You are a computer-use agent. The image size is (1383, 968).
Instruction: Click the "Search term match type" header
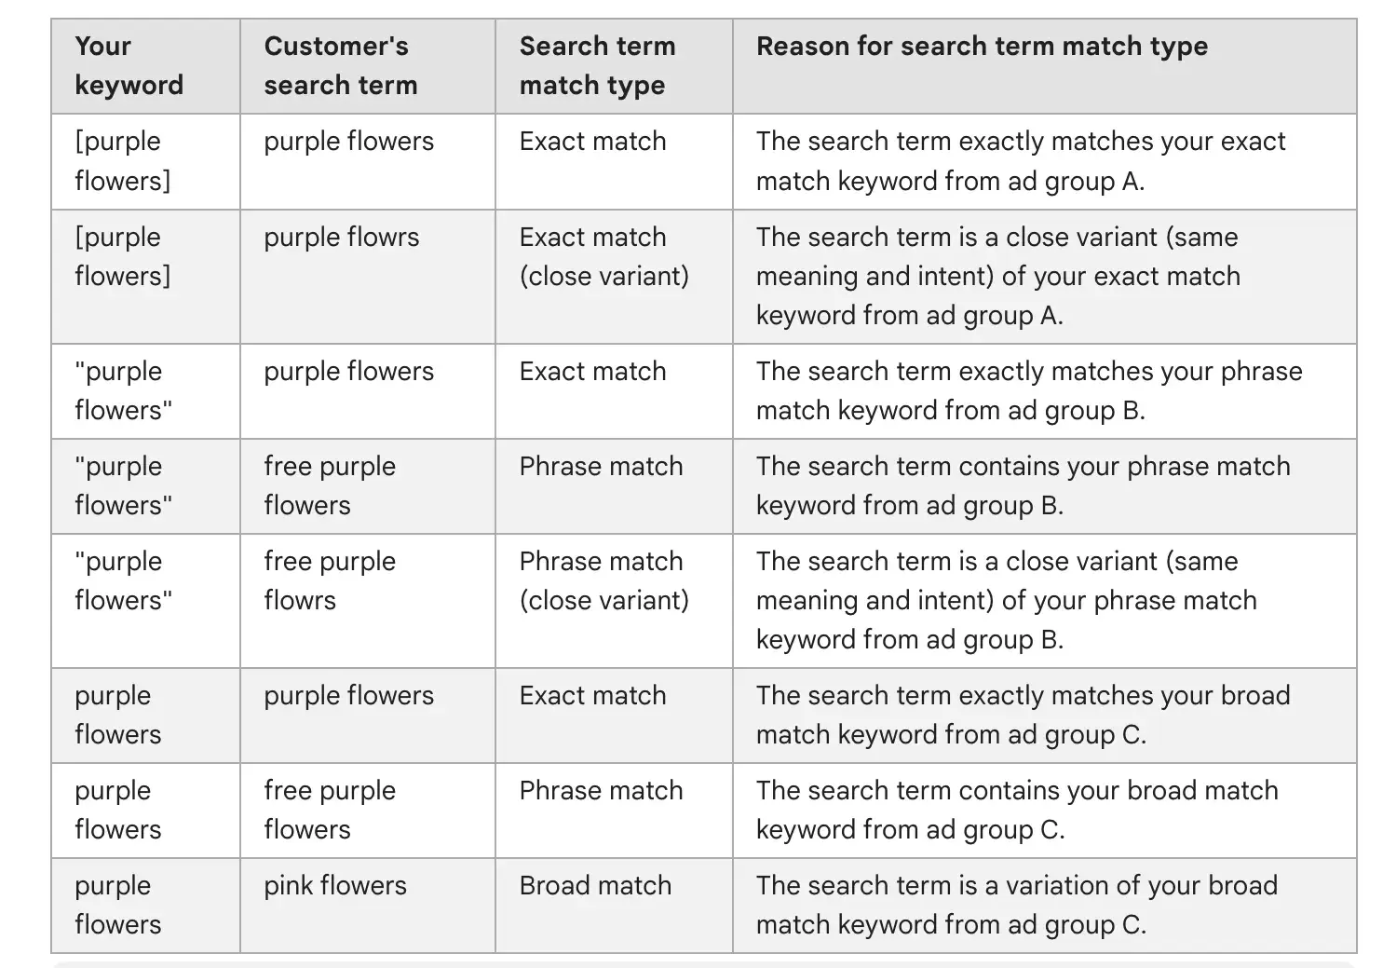pyautogui.click(x=597, y=65)
